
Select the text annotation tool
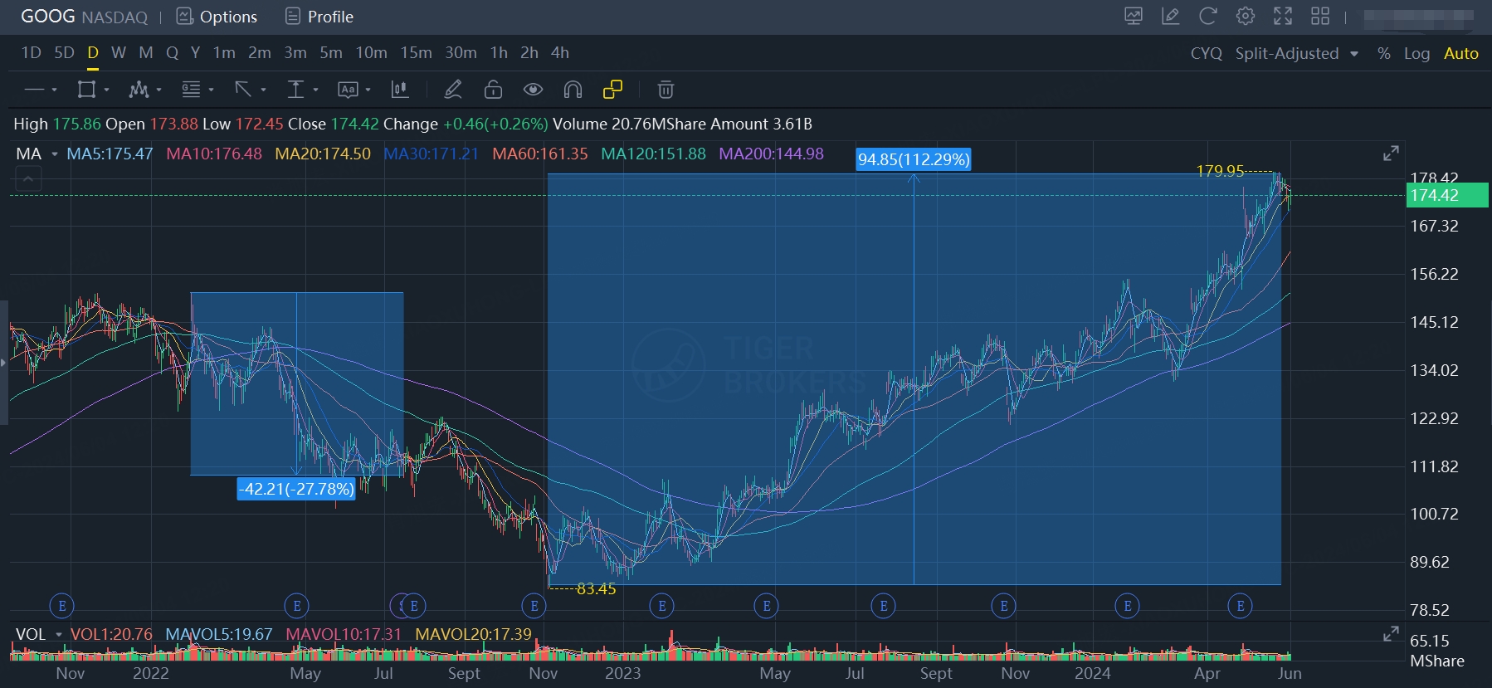tap(348, 90)
